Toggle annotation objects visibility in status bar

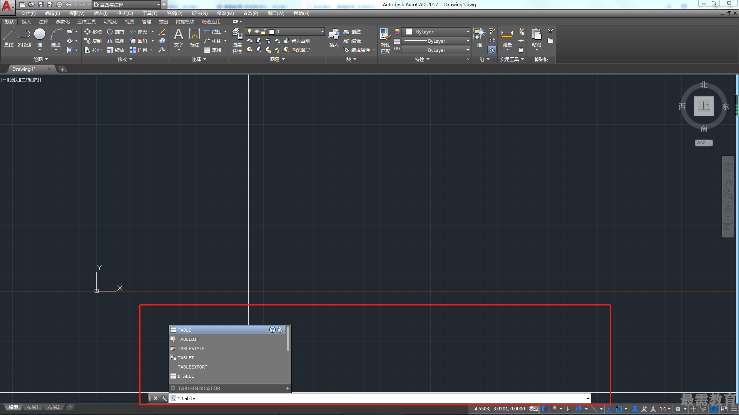[635, 409]
